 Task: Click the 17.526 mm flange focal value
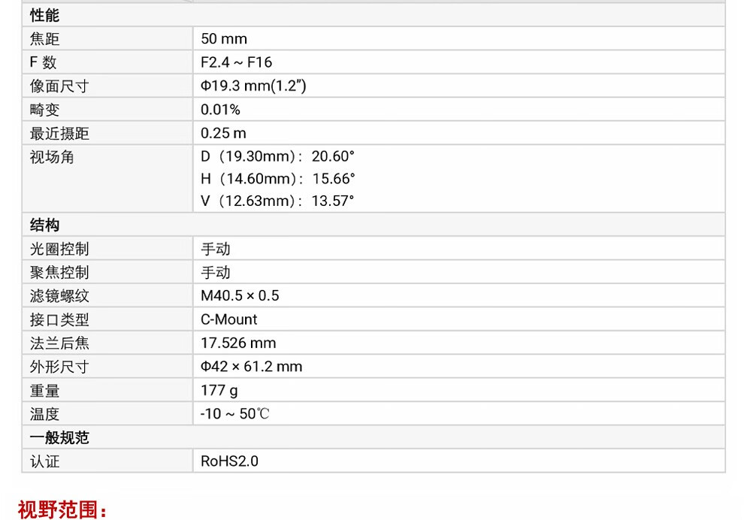click(238, 343)
